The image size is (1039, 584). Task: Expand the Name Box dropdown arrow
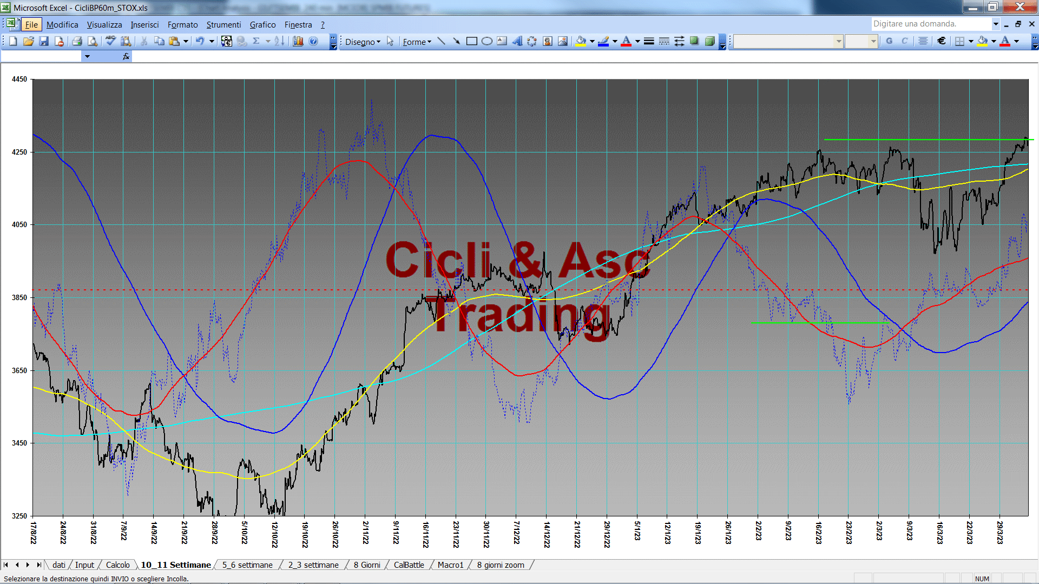[87, 56]
